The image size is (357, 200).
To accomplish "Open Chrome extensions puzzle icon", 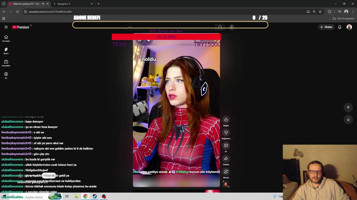I will click(330, 12).
